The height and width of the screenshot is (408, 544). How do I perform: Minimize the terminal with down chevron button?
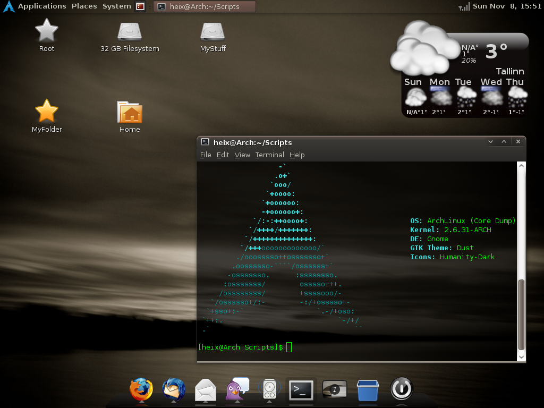(490, 141)
